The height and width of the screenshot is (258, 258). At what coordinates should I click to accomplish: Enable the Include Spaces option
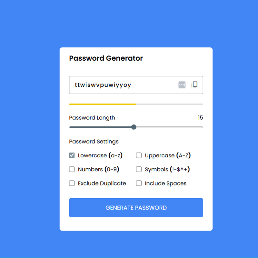139,183
